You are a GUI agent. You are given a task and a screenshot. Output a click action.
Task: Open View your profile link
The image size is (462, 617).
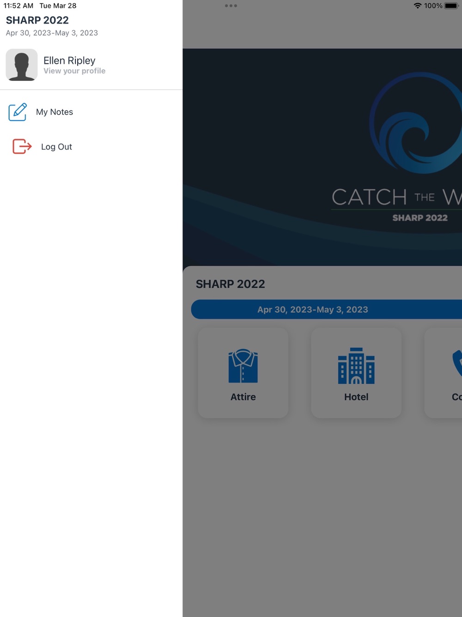[x=74, y=71]
